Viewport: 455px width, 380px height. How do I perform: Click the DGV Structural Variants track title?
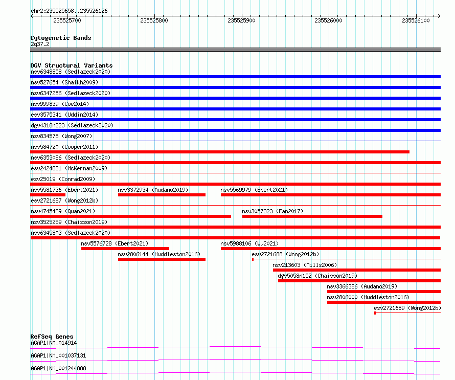[72, 65]
